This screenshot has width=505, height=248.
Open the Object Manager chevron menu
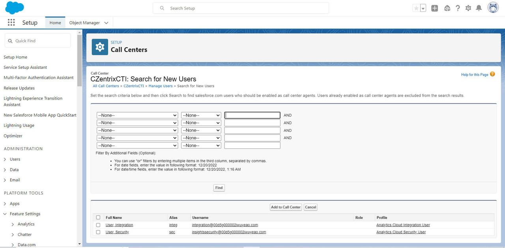point(106,23)
